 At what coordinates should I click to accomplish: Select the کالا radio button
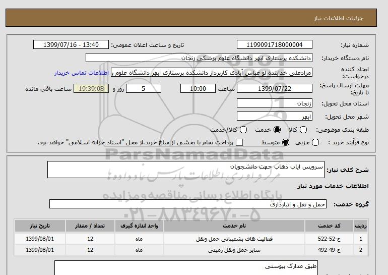click(x=303, y=130)
